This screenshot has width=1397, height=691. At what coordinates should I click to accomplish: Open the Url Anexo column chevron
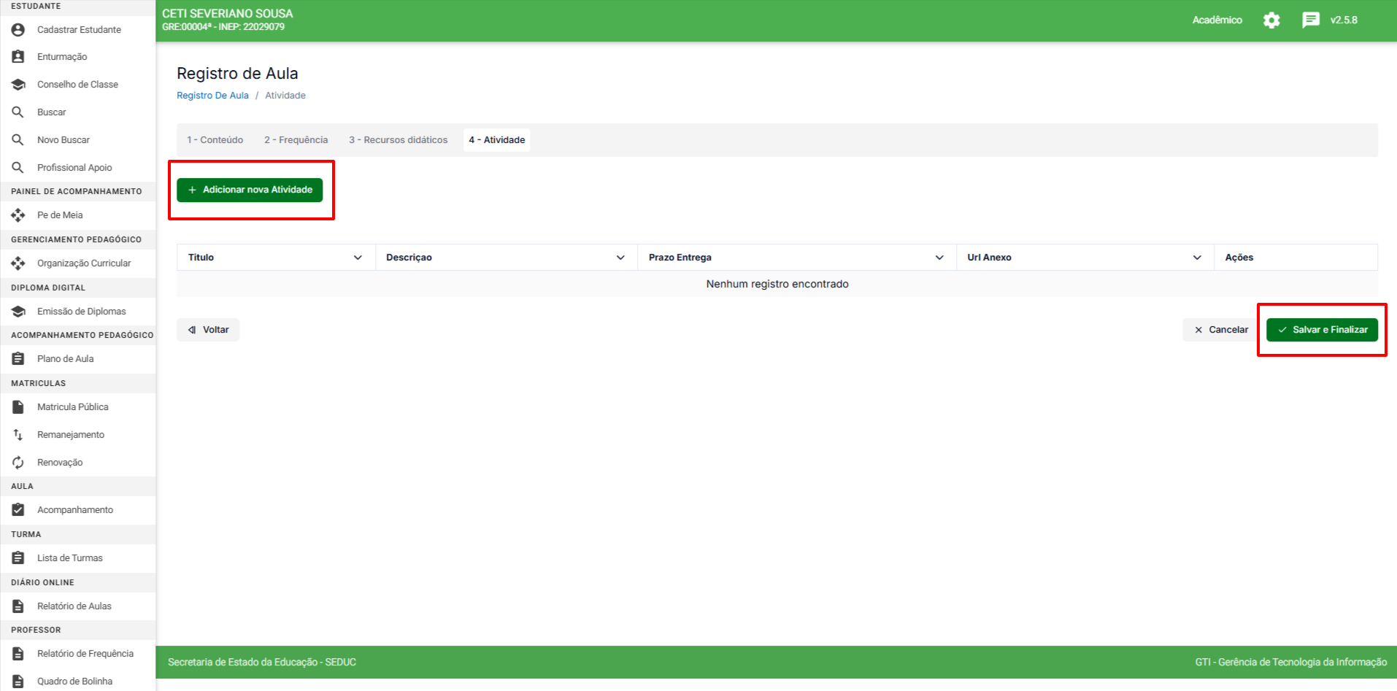1197,258
